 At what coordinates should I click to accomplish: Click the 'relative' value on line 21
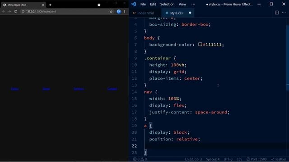[187, 139]
